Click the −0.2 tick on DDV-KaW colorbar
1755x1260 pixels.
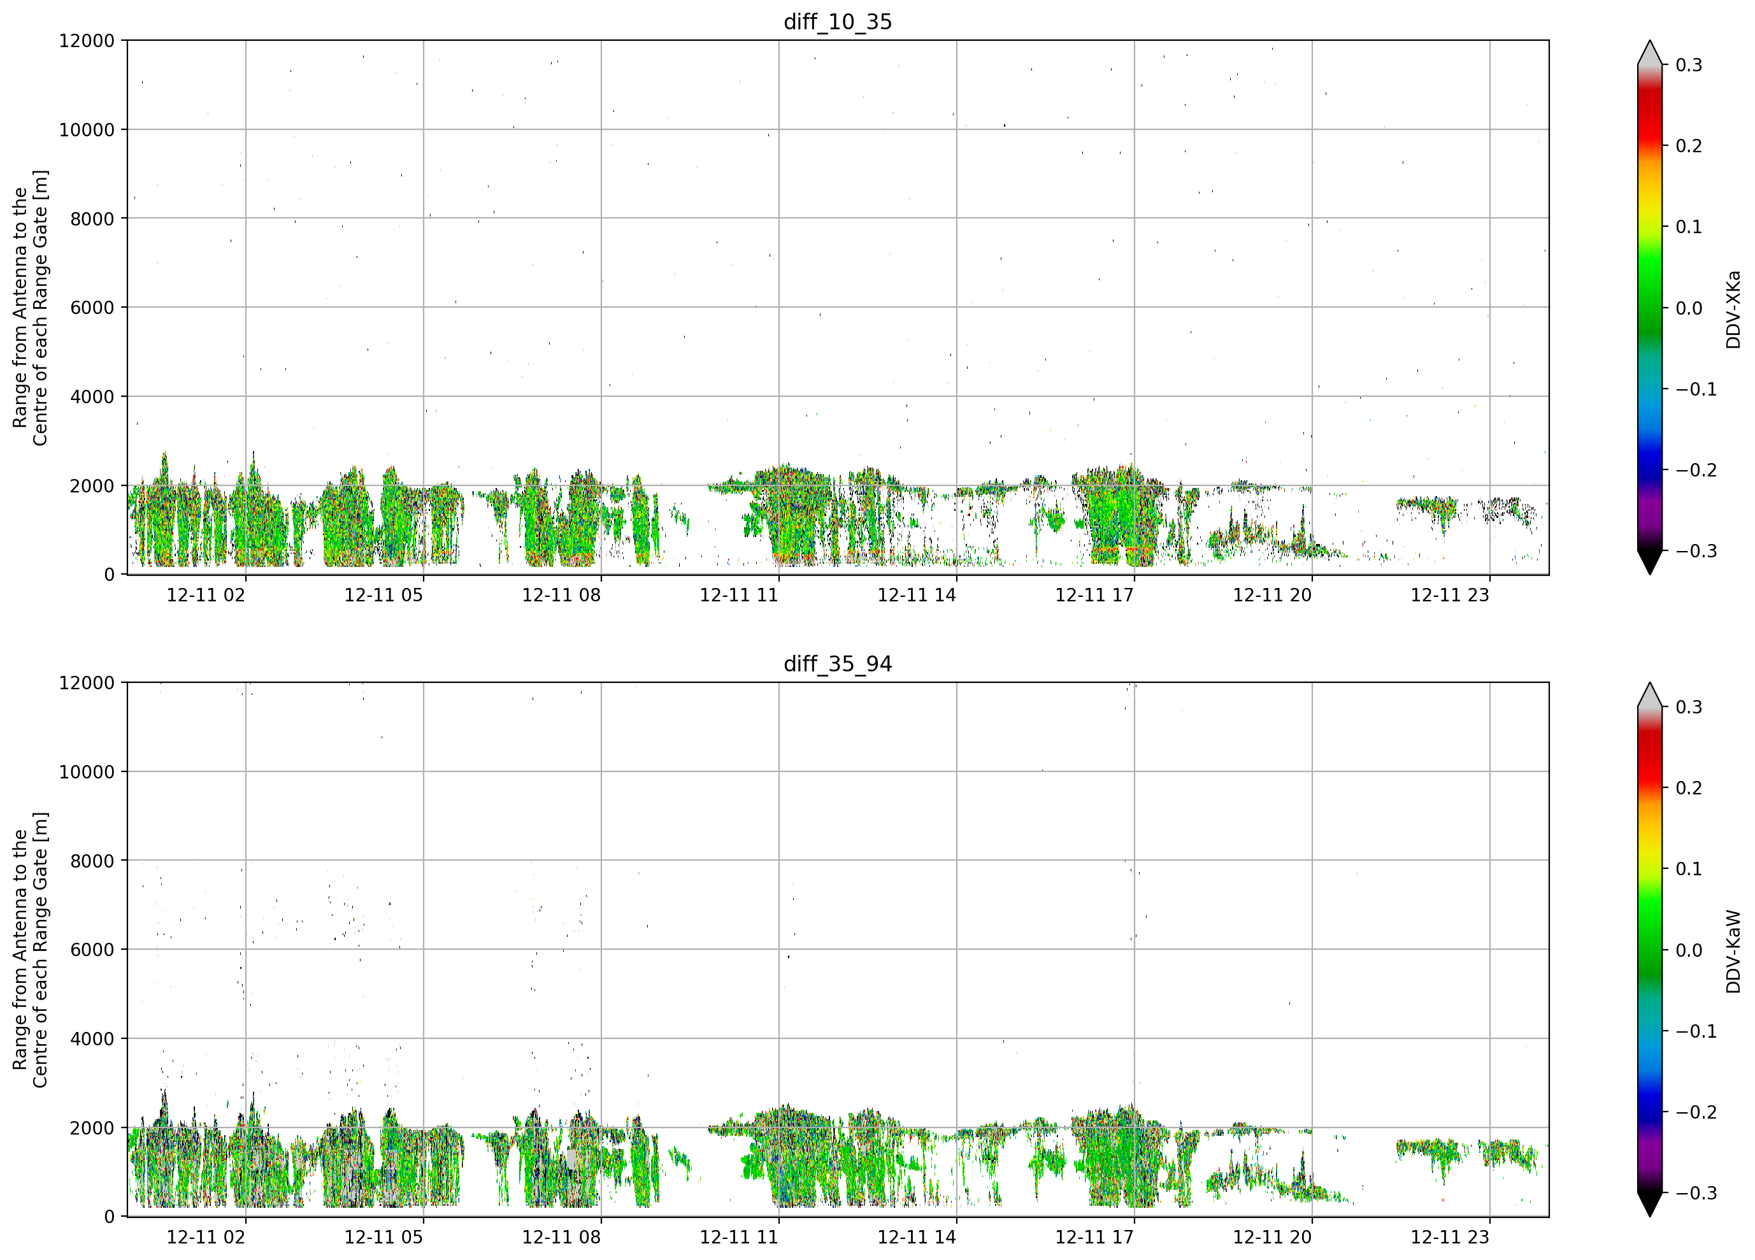[1696, 1112]
